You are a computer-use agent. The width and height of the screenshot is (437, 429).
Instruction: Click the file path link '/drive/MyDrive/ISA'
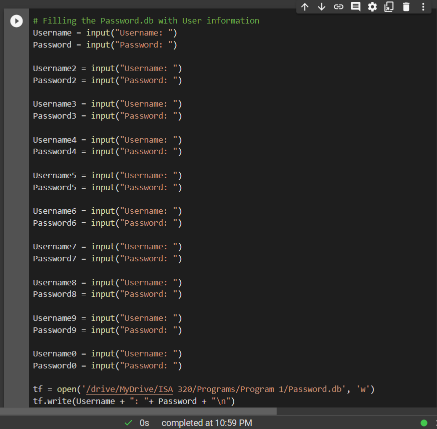pos(130,389)
